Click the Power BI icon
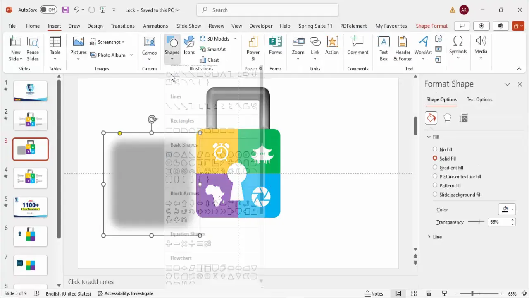 coord(253,42)
